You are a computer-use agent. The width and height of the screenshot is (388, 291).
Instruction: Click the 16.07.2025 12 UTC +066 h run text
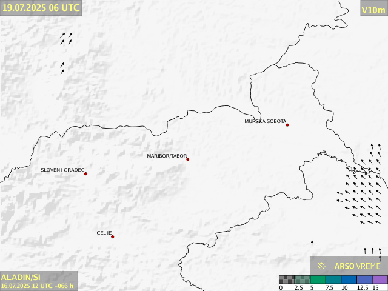coord(37,286)
